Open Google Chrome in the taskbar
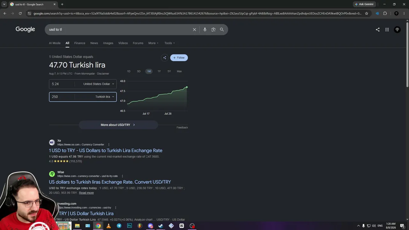This screenshot has width=409, height=230. click(x=98, y=226)
